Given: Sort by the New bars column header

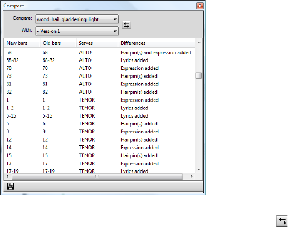Looking at the screenshot, I should [22, 43].
